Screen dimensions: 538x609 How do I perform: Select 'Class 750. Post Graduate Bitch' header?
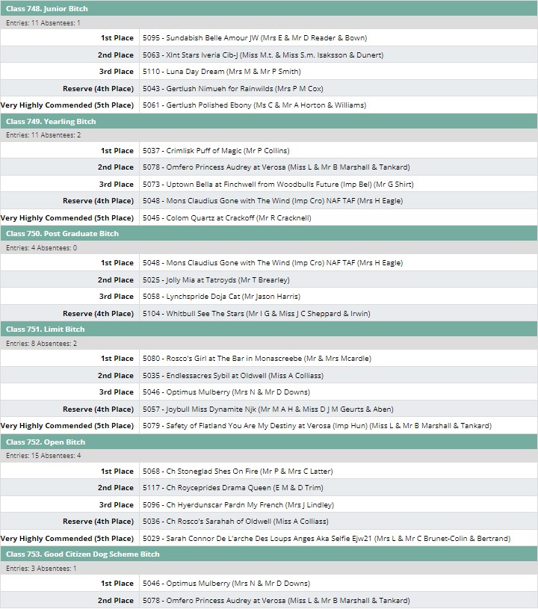269,233
